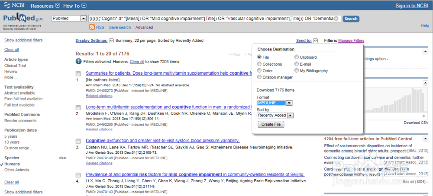The image size is (433, 196).
Task: Open Custom range date filter
Action: pos(18,148)
